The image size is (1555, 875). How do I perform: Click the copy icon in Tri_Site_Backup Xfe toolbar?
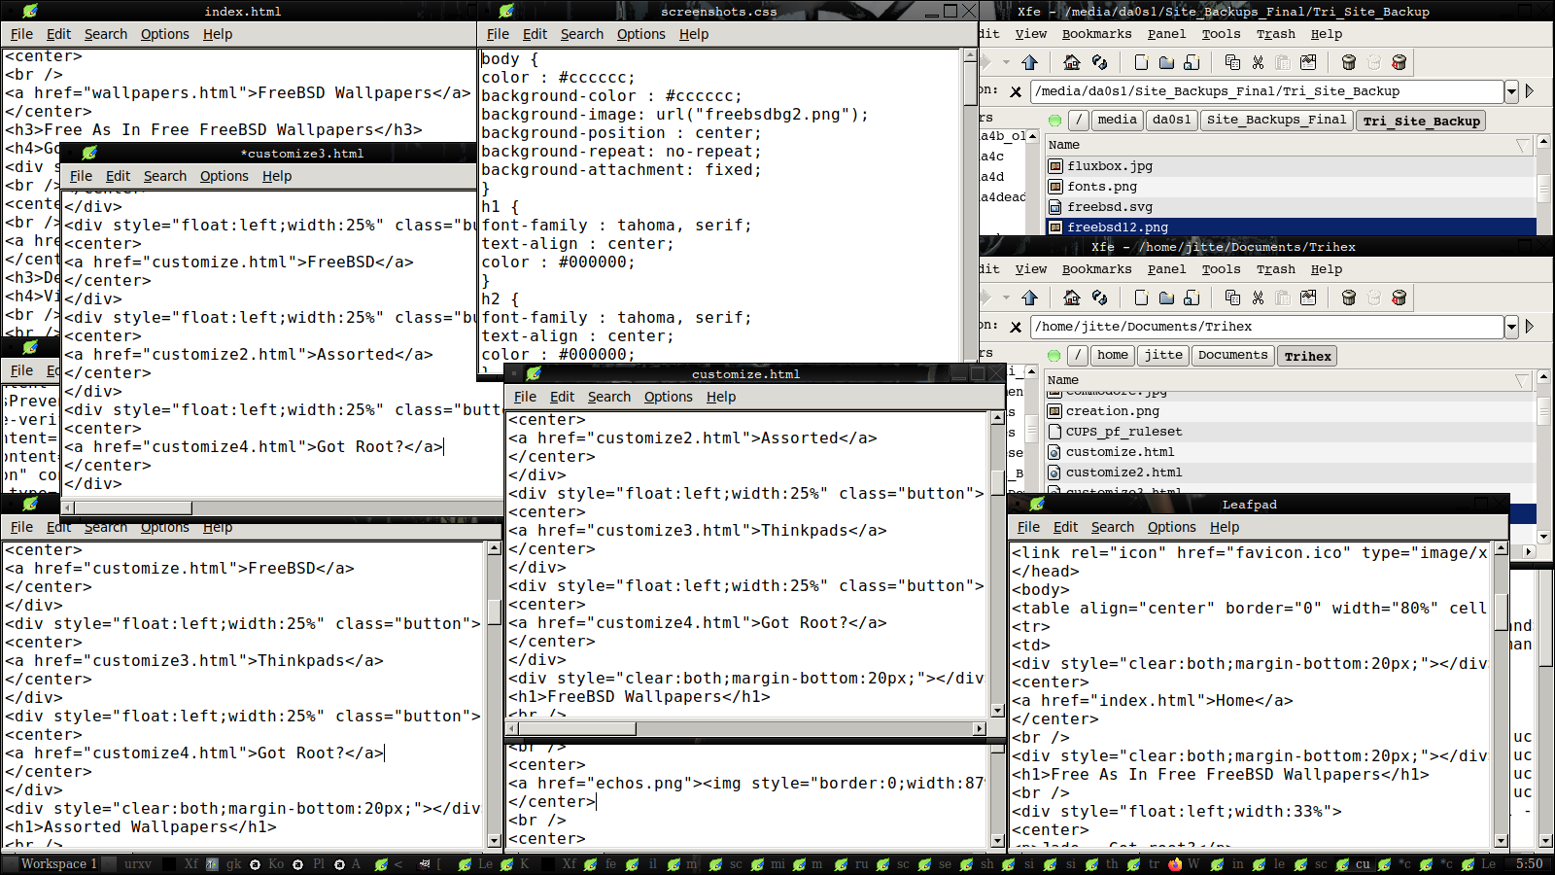coord(1232,62)
